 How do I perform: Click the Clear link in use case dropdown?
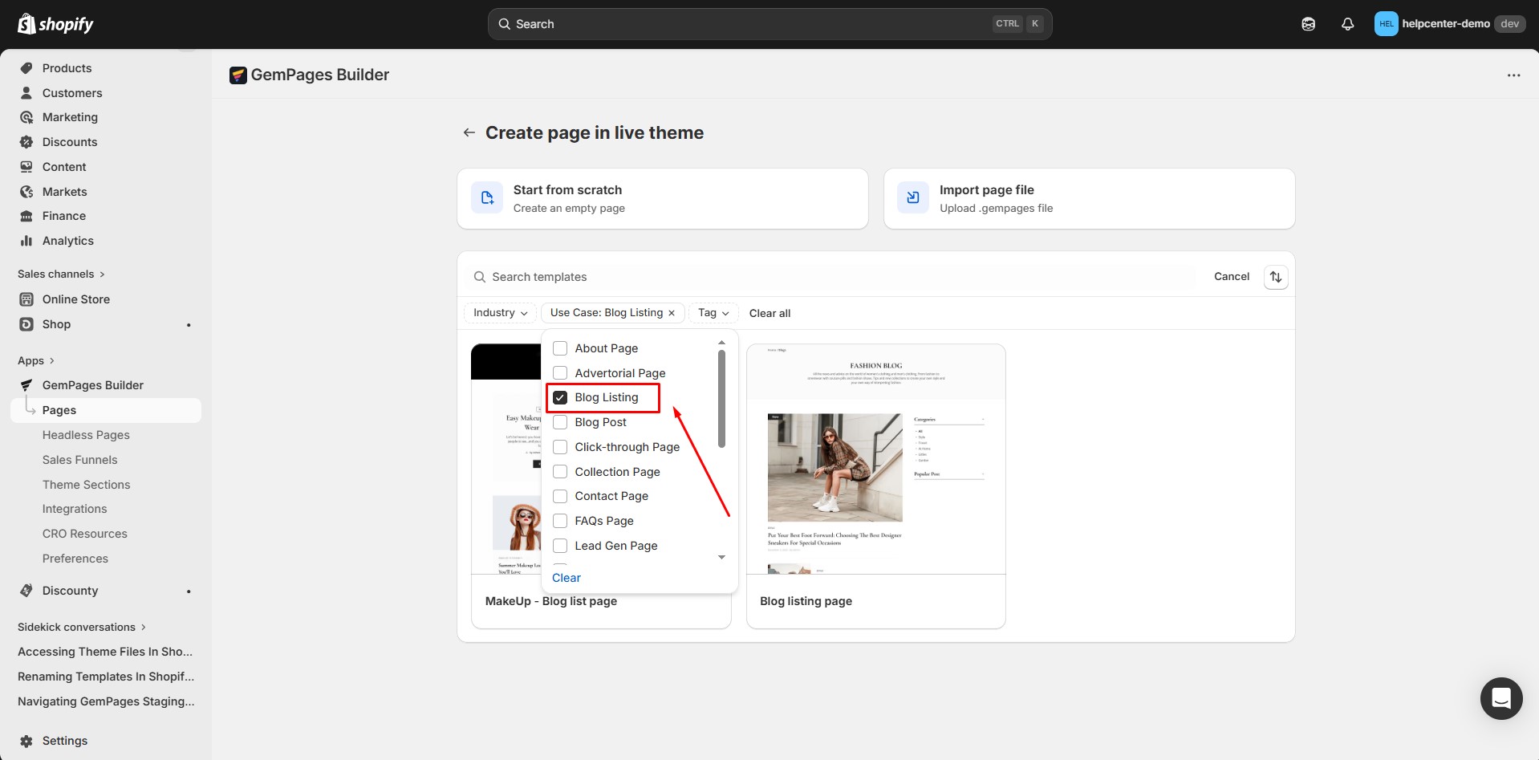(566, 578)
